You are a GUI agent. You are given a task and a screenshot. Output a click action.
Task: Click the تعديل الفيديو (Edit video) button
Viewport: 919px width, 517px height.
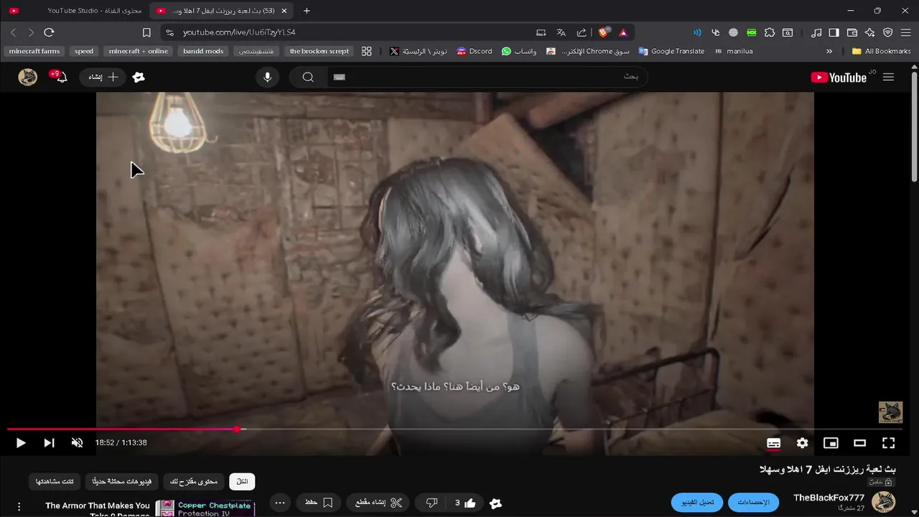[x=697, y=503]
